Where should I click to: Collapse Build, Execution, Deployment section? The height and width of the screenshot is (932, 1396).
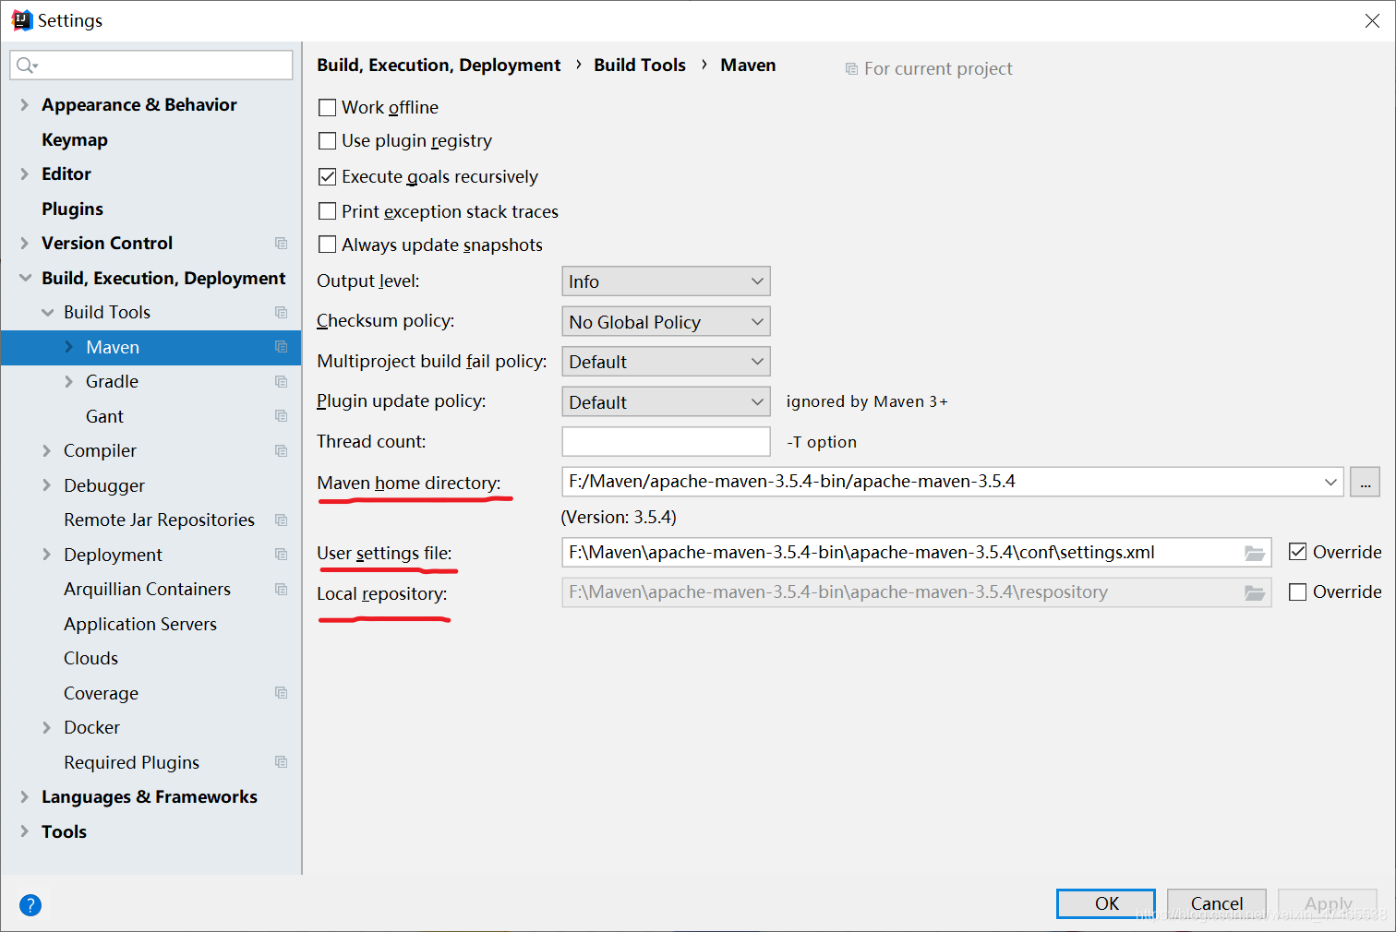25,278
